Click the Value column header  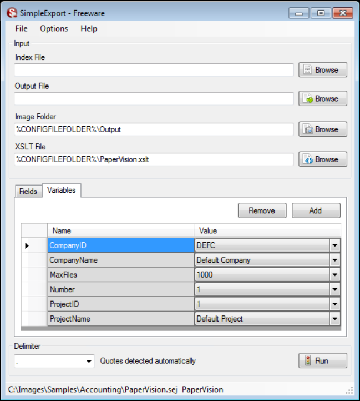[x=267, y=230]
